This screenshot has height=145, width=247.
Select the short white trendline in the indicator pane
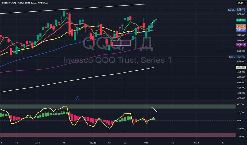(154, 109)
